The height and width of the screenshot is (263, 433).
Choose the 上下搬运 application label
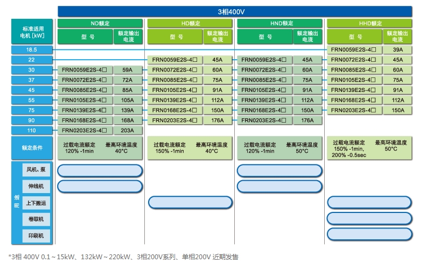[x=36, y=203]
